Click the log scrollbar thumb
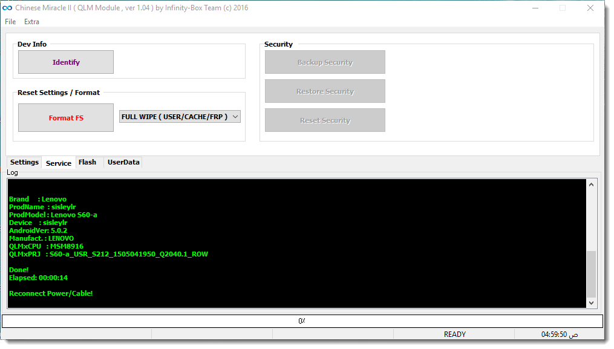The height and width of the screenshot is (349, 614). click(x=591, y=274)
